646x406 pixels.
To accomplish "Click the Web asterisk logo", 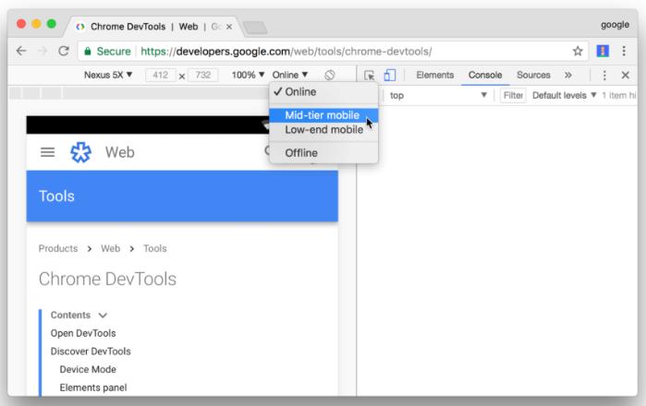I will point(80,152).
